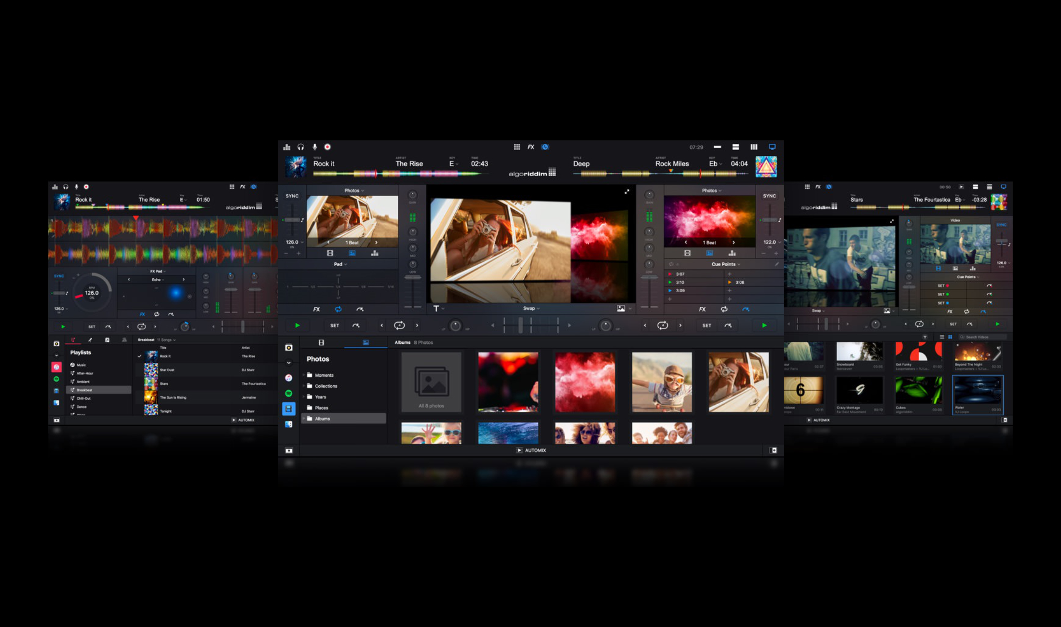Click the text overlay T icon

[x=436, y=309]
